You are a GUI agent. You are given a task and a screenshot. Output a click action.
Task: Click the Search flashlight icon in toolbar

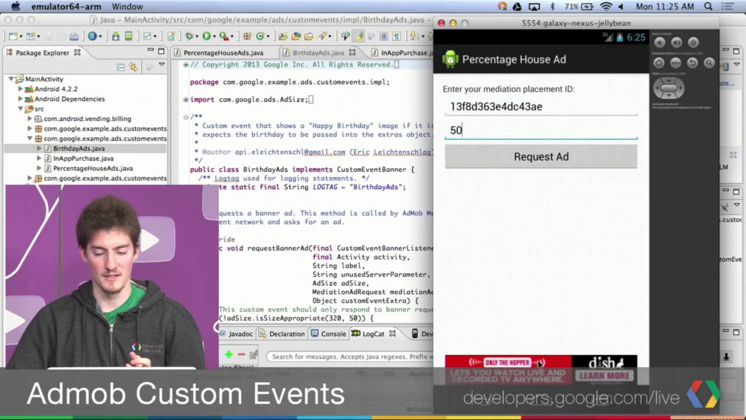click(322, 36)
